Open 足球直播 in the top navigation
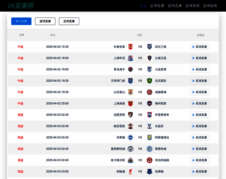Viewport: 226px width, 179px height. [x=157, y=6]
